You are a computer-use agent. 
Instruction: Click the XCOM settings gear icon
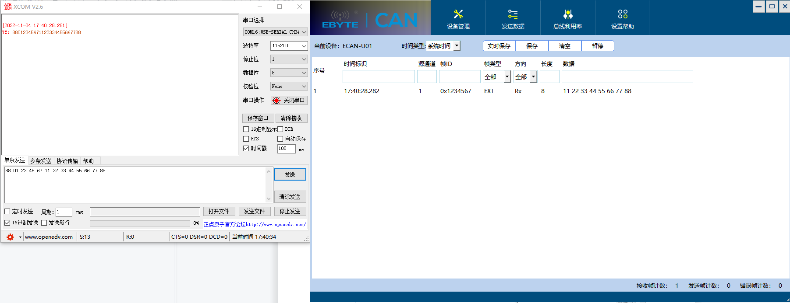(10, 237)
